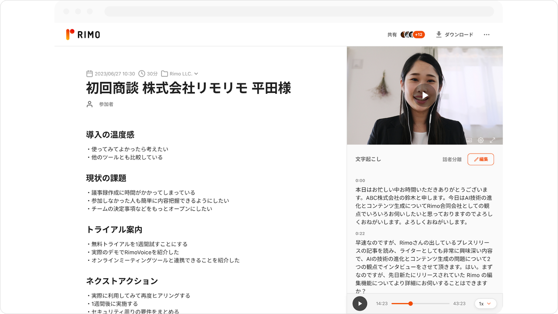Click the participant person icon
Image resolution: width=558 pixels, height=314 pixels.
click(89, 104)
